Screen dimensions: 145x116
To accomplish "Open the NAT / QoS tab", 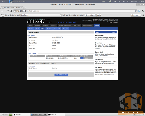I will pos(77,25).
